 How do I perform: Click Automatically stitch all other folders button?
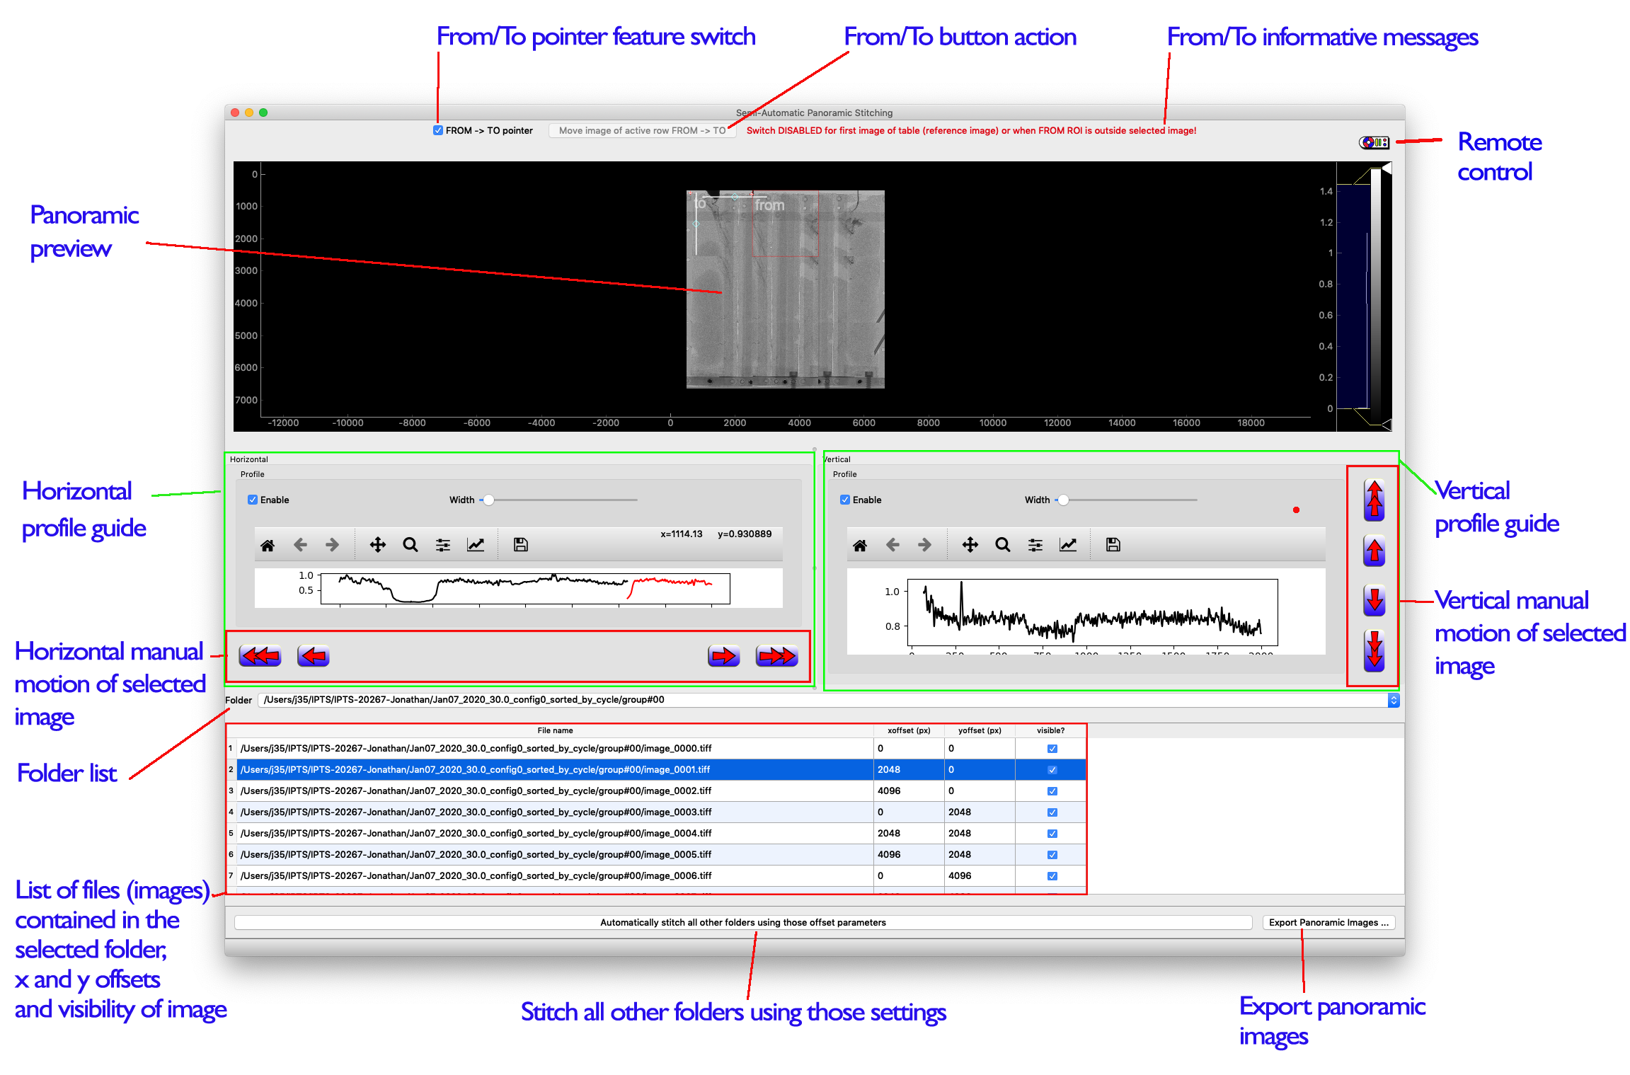[x=742, y=922]
